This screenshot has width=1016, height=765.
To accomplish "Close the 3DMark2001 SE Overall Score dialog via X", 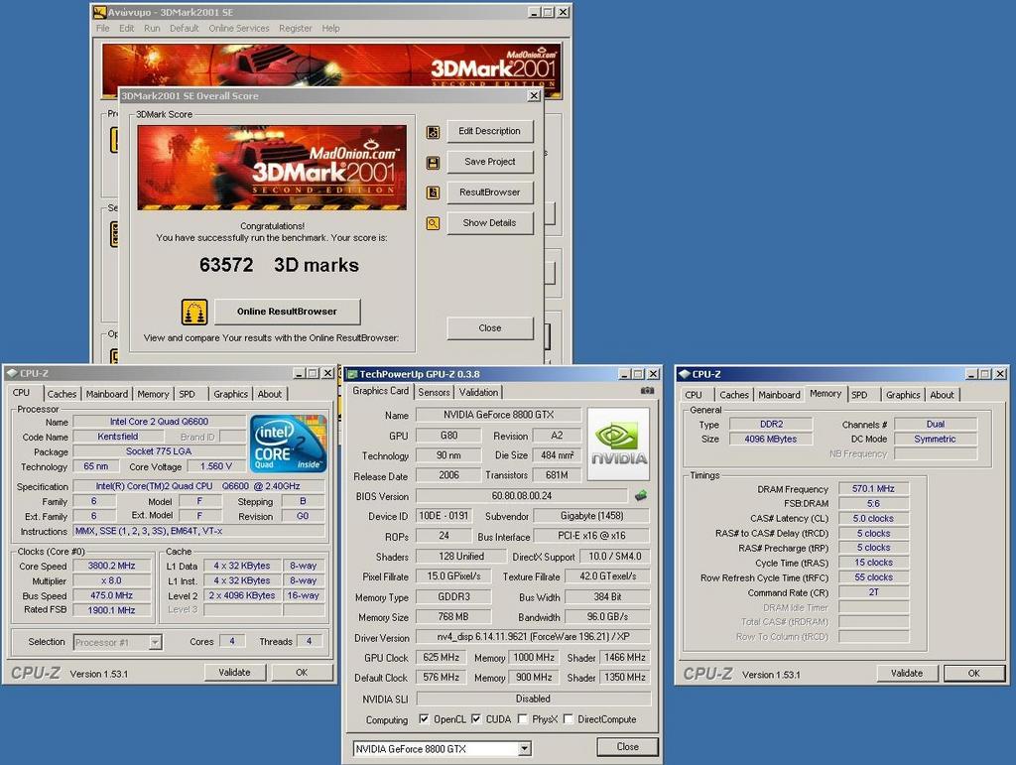I will pyautogui.click(x=534, y=95).
